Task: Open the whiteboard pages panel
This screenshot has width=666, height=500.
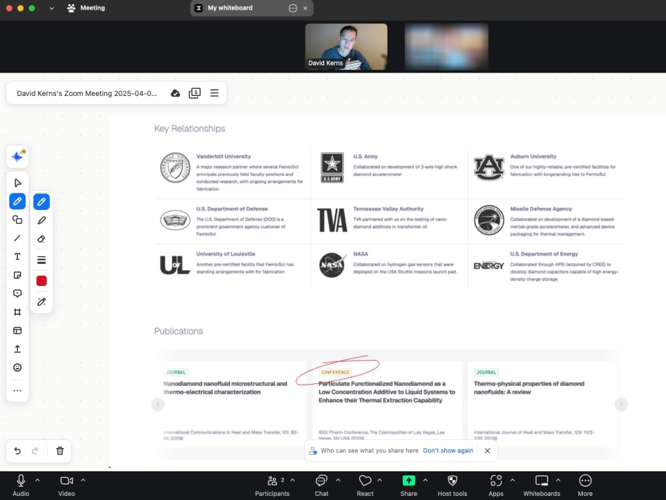Action: (x=194, y=93)
